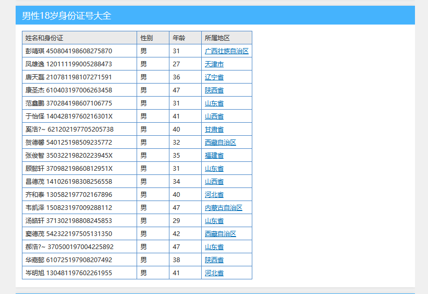Select the 彭靖琪 name cell
Image resolution: width=428 pixels, height=294 pixels.
[79, 51]
